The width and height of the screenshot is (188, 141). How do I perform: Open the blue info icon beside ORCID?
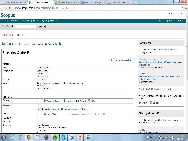point(60,44)
